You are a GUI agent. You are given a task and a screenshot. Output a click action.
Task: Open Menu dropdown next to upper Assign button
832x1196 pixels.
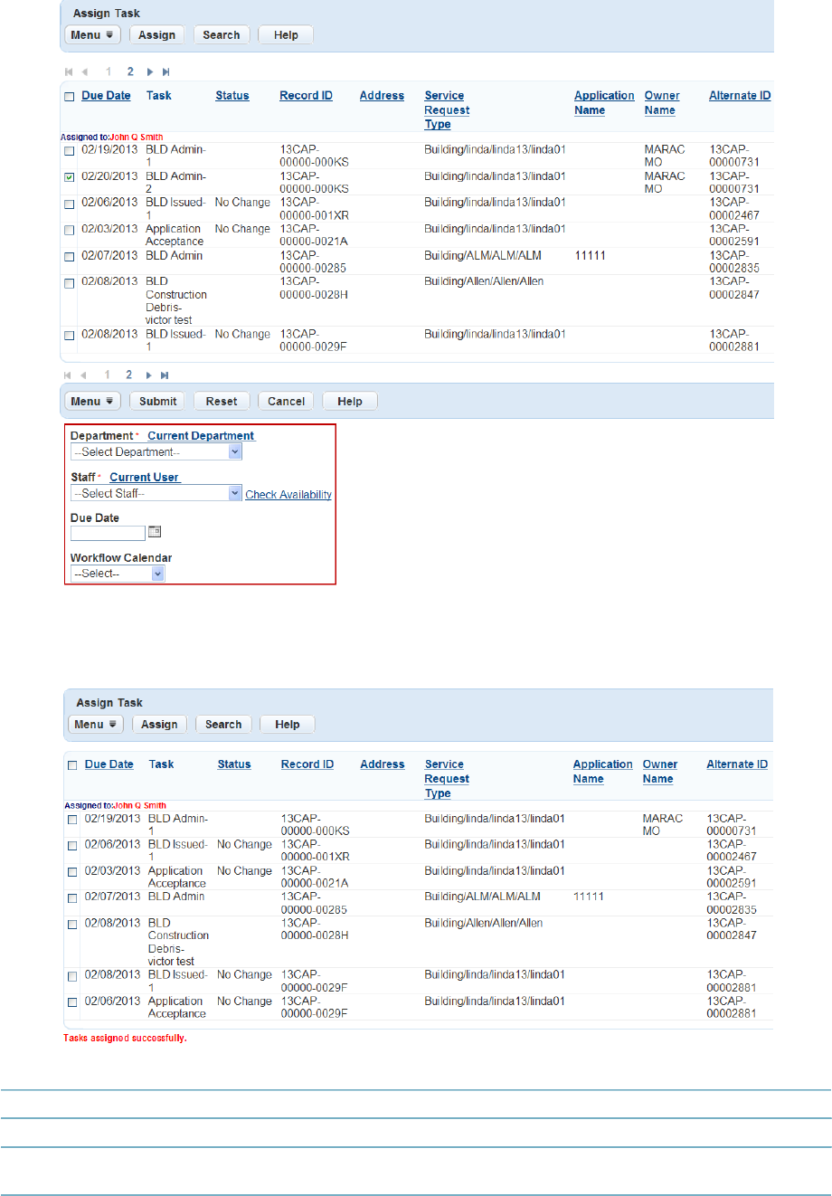pos(92,34)
